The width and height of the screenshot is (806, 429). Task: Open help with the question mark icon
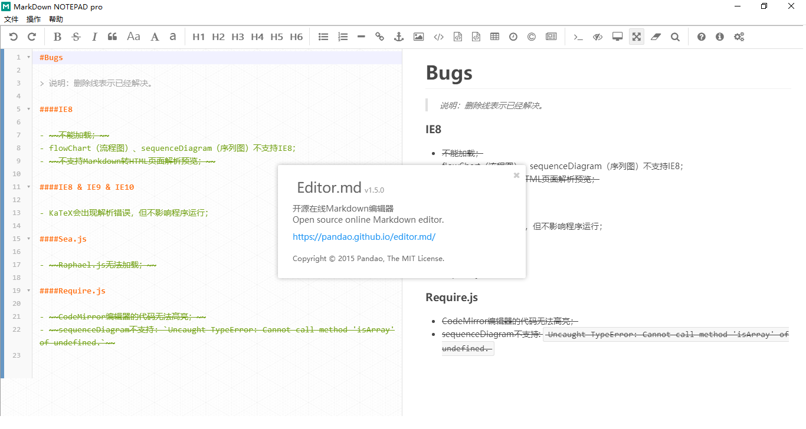click(701, 37)
